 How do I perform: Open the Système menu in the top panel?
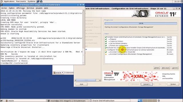point(31,1)
